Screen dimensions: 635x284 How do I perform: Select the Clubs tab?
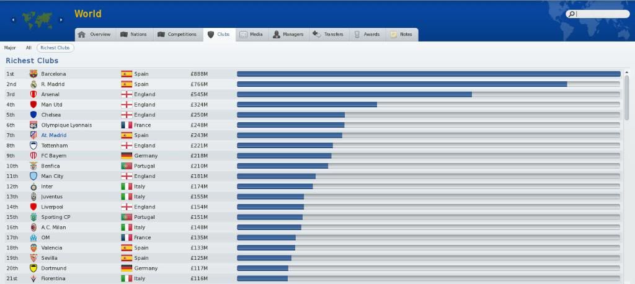point(219,35)
